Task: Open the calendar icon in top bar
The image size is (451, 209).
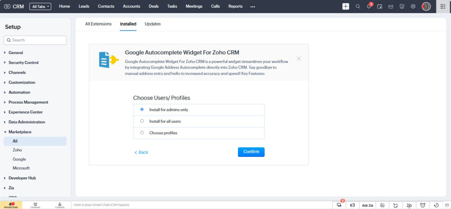Action: pos(380,7)
